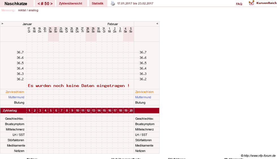Click the right Notizen row label
This screenshot has height=159, width=277.
[x=140, y=151]
